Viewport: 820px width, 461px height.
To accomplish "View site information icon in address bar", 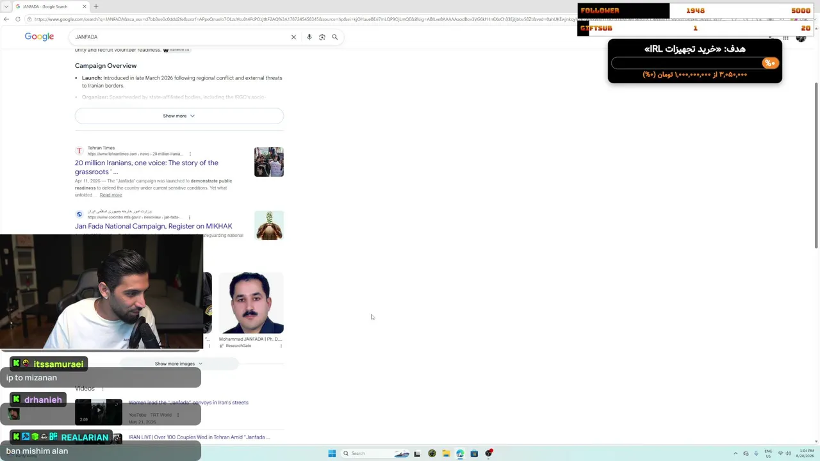I will pyautogui.click(x=29, y=19).
